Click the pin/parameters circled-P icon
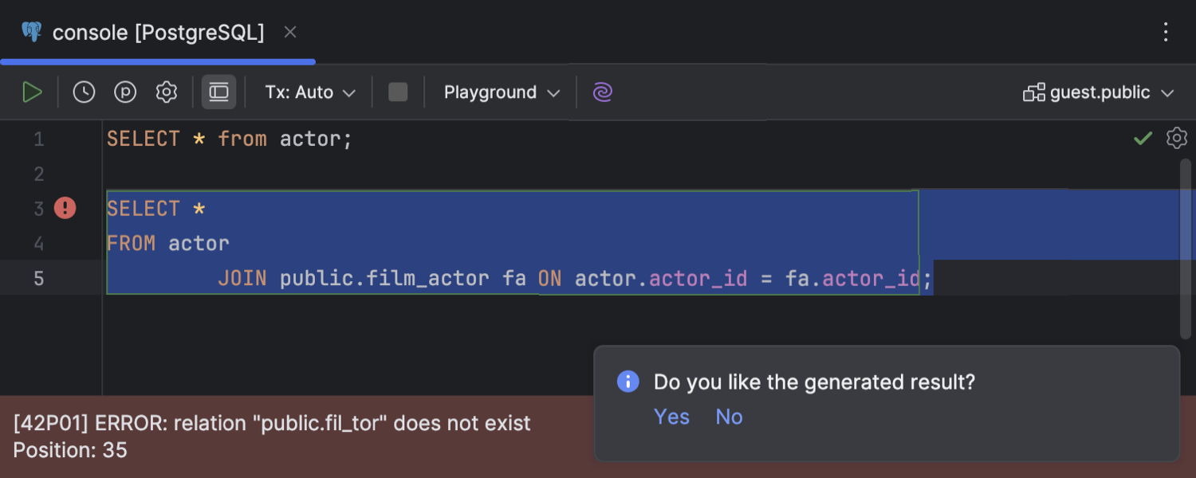This screenshot has height=478, width=1196. point(125,92)
